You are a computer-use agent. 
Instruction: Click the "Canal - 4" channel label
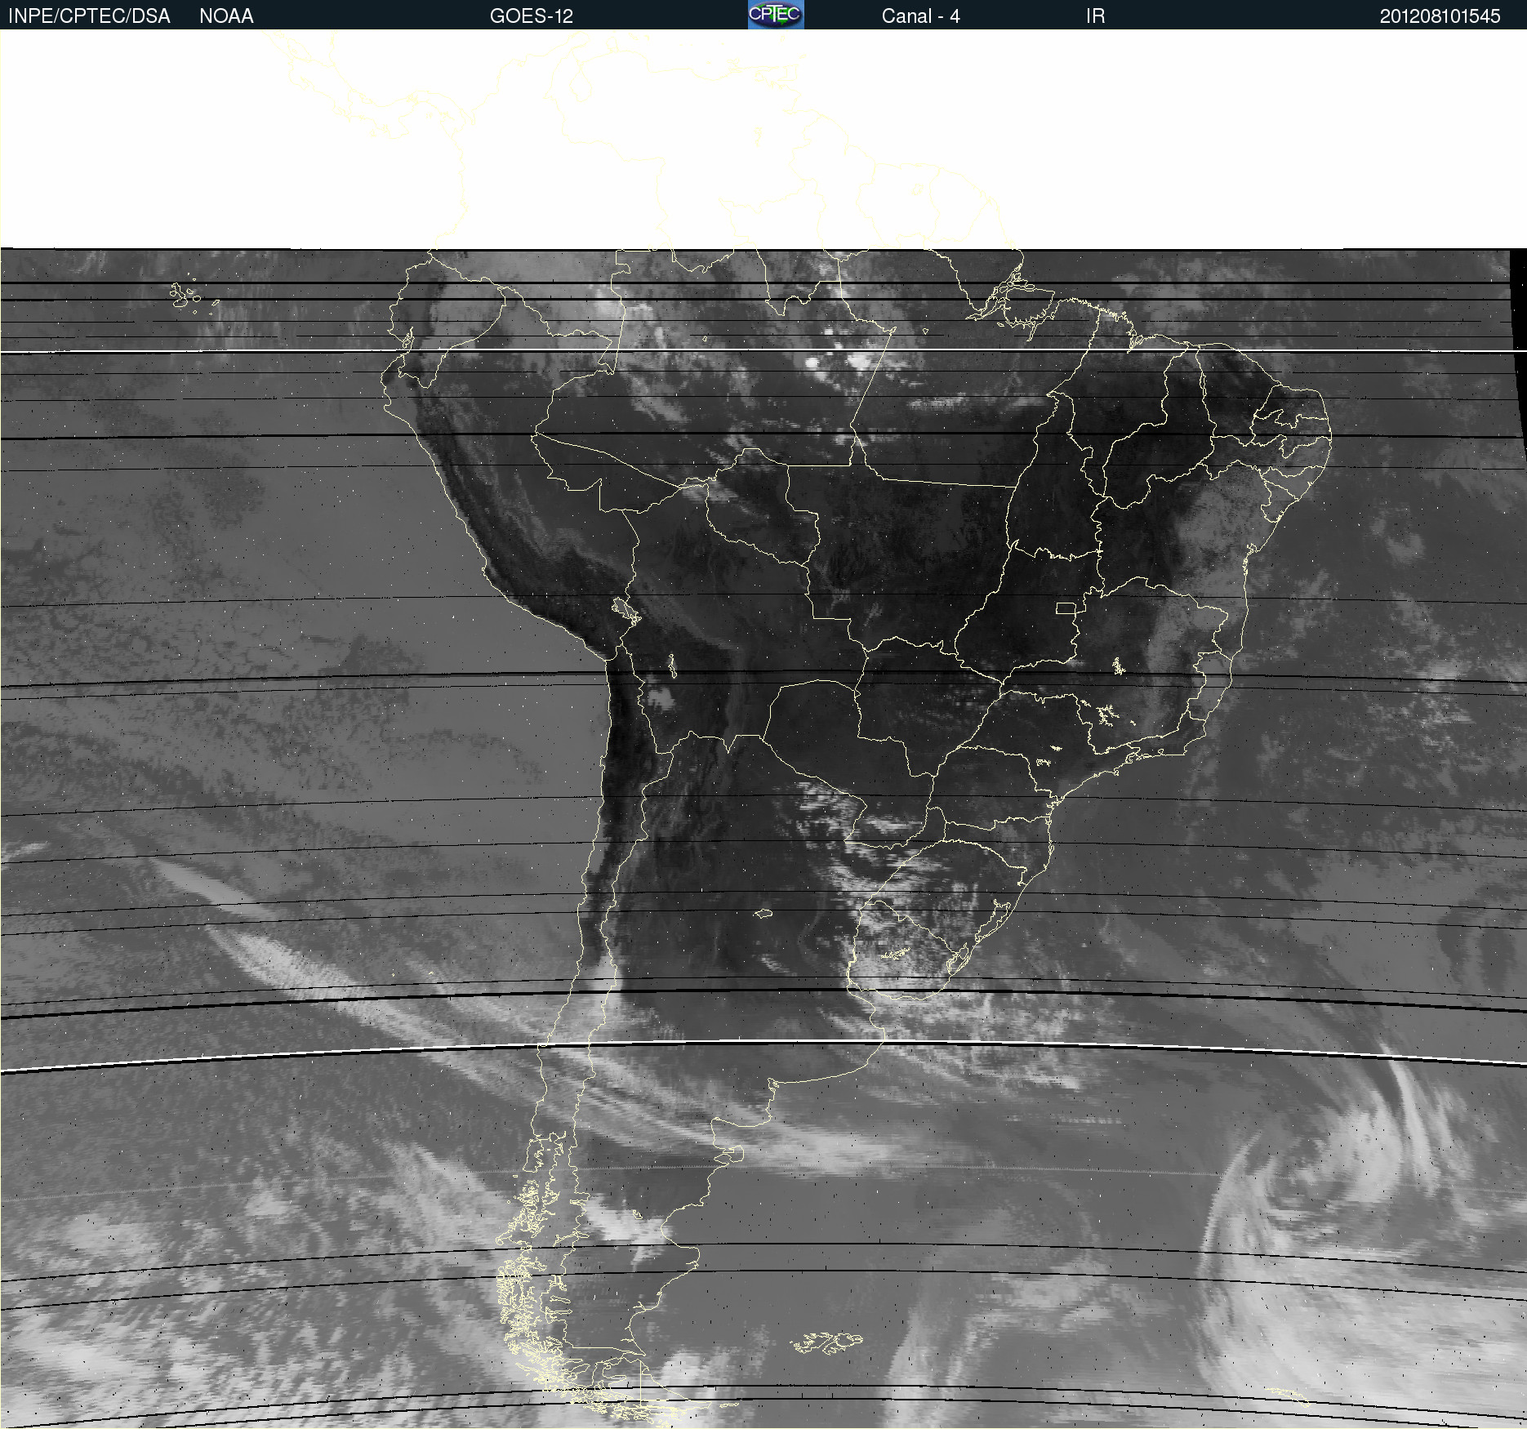point(920,16)
